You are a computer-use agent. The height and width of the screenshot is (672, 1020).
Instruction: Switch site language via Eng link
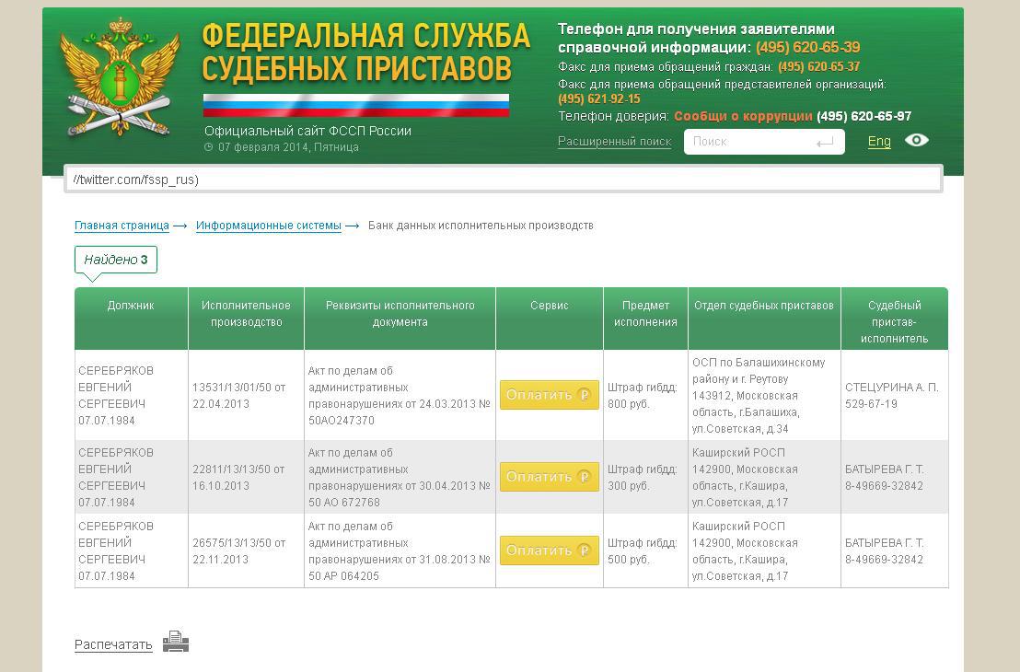(x=879, y=141)
